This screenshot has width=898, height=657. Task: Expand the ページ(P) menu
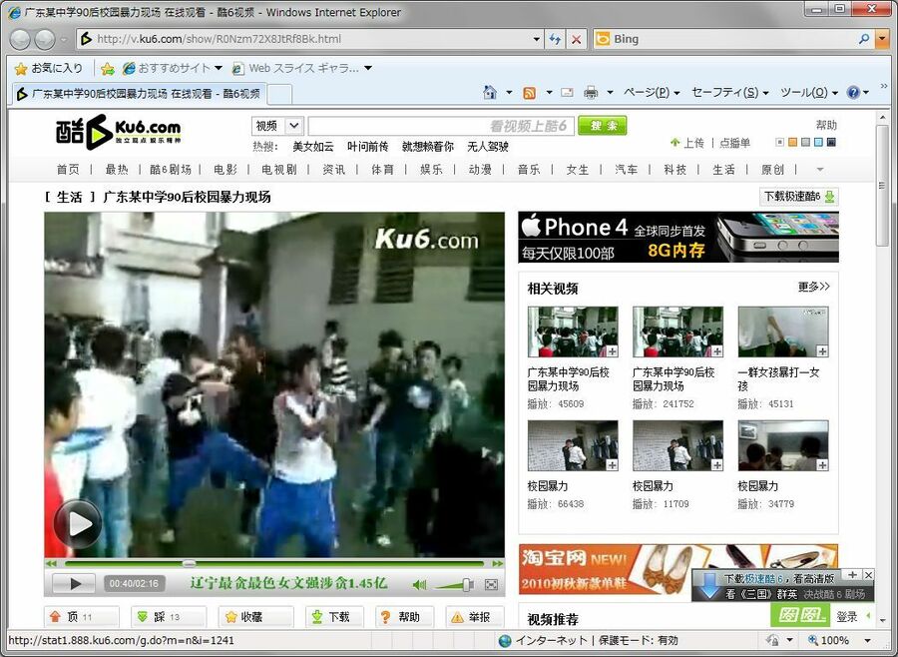651,93
